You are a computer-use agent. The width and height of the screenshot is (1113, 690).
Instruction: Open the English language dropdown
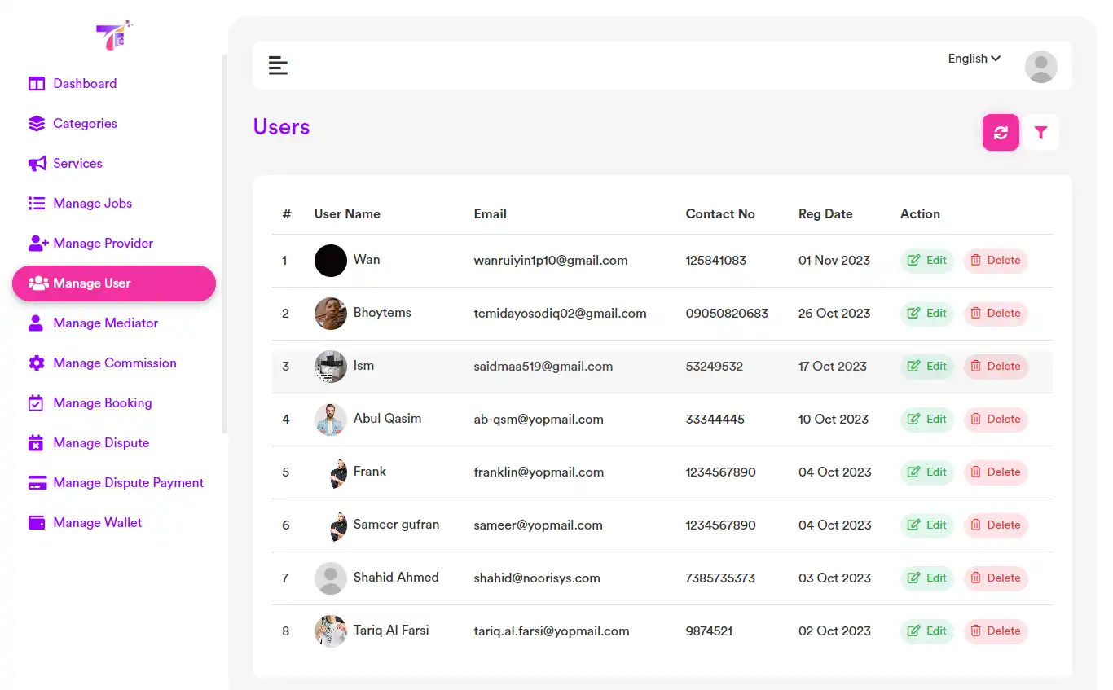click(x=973, y=58)
